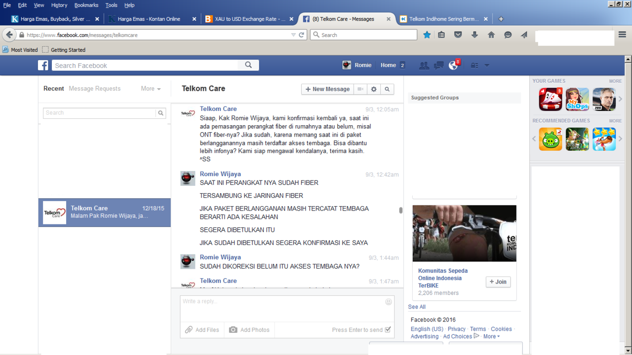Click Add Files button

point(202,330)
